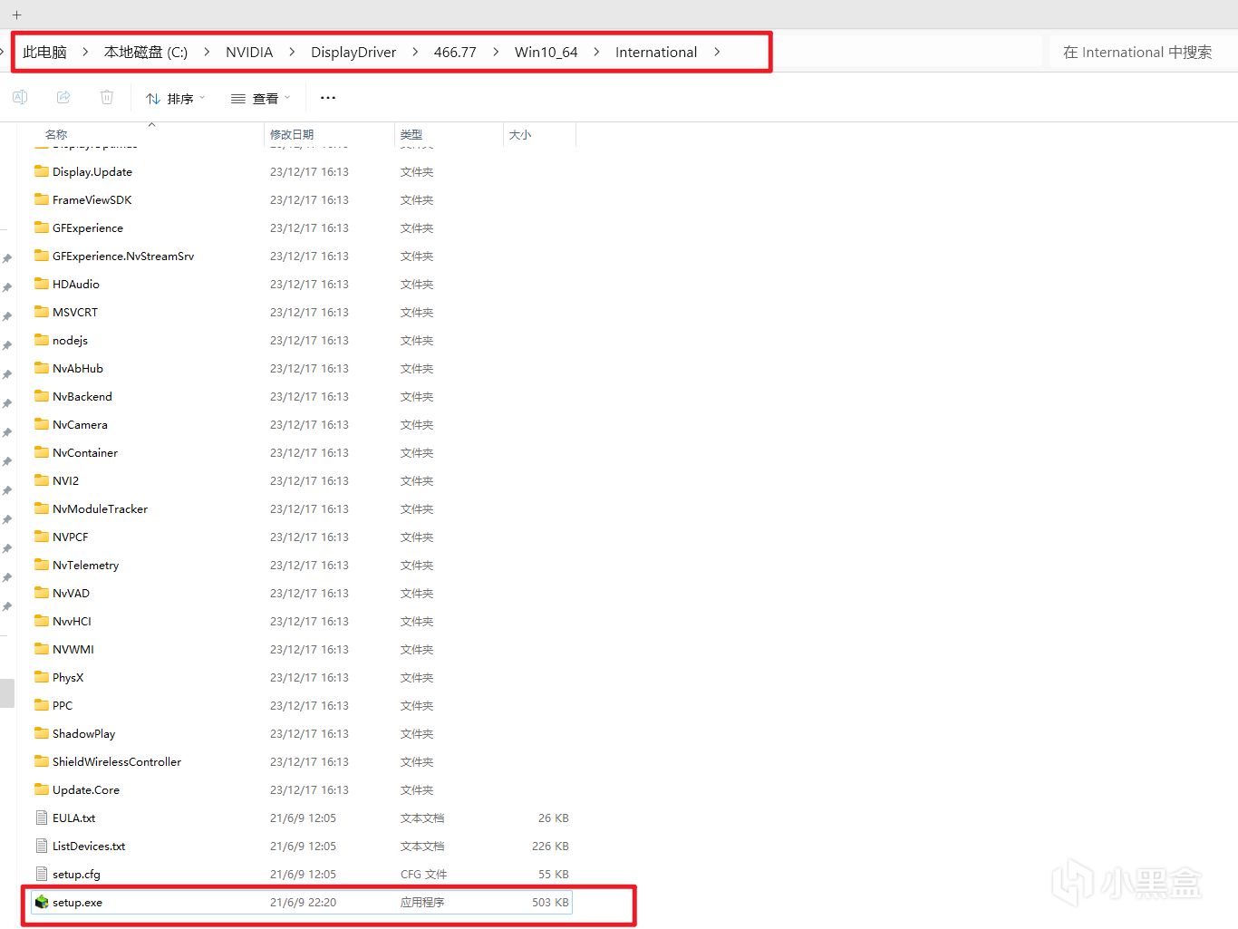The image size is (1238, 929).
Task: Click the Display.Update folder icon
Action: click(x=42, y=171)
